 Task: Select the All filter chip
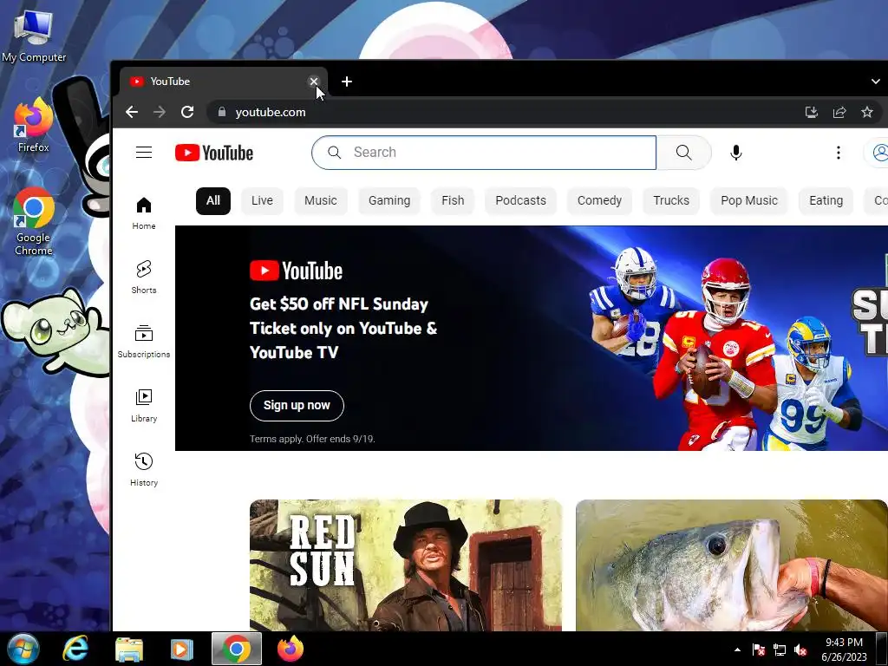(213, 200)
